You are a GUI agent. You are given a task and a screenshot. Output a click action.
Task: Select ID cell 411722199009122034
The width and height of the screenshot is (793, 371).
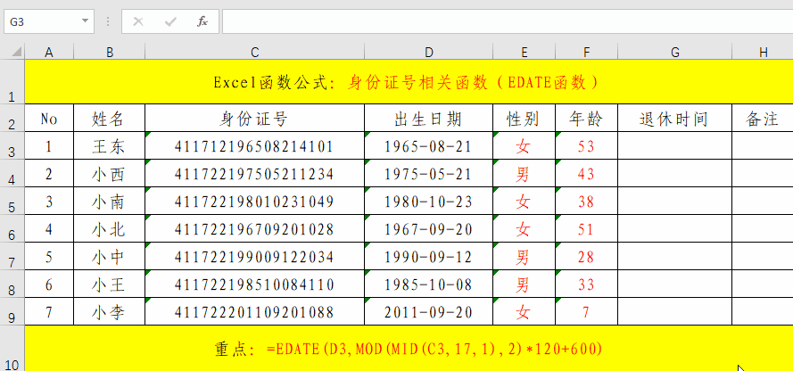tap(254, 256)
